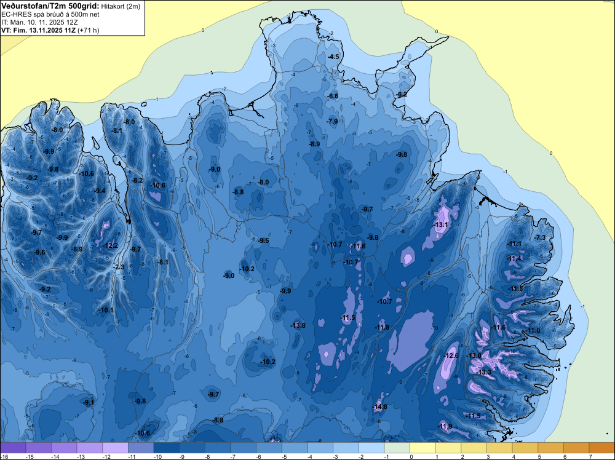Click the legend swatch between -2 and -1
615x460 pixels.
click(371, 448)
